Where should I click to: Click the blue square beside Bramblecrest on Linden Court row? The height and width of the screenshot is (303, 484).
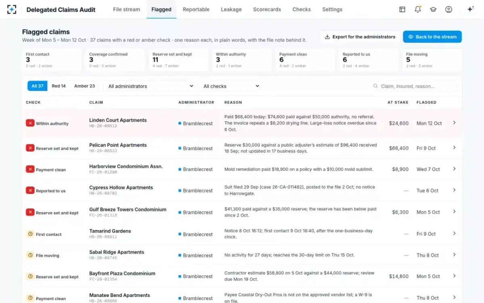click(x=180, y=123)
